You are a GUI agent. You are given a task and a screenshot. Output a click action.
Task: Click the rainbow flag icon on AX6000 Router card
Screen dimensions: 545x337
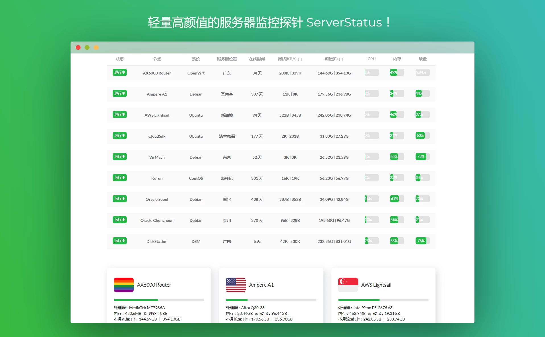pos(123,285)
